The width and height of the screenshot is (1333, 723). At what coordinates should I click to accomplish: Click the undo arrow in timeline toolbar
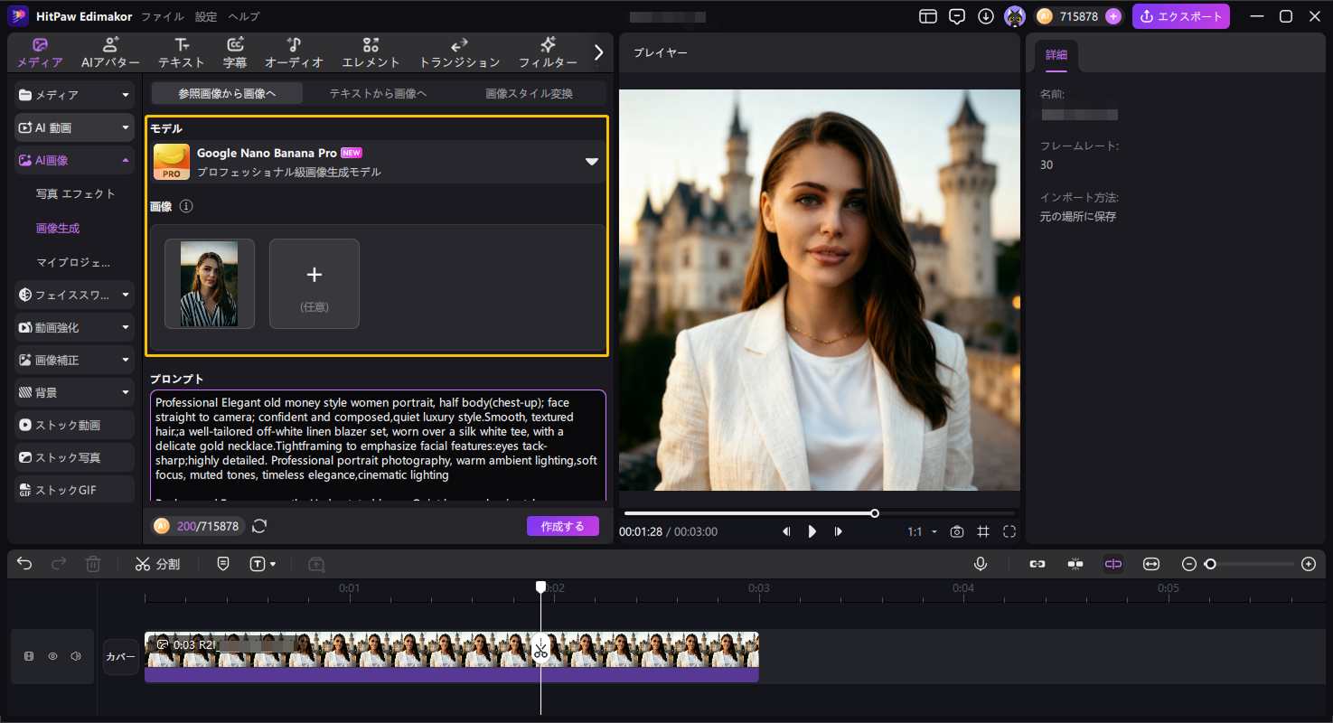[x=24, y=564]
